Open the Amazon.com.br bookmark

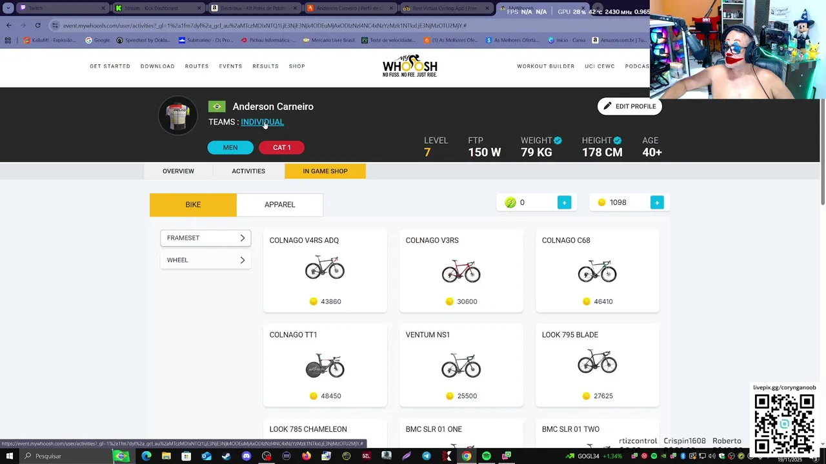click(619, 40)
